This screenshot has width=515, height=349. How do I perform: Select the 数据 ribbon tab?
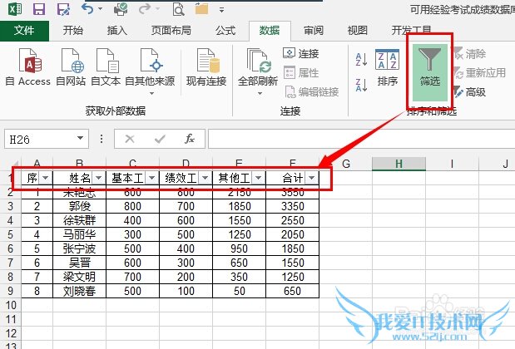[270, 31]
